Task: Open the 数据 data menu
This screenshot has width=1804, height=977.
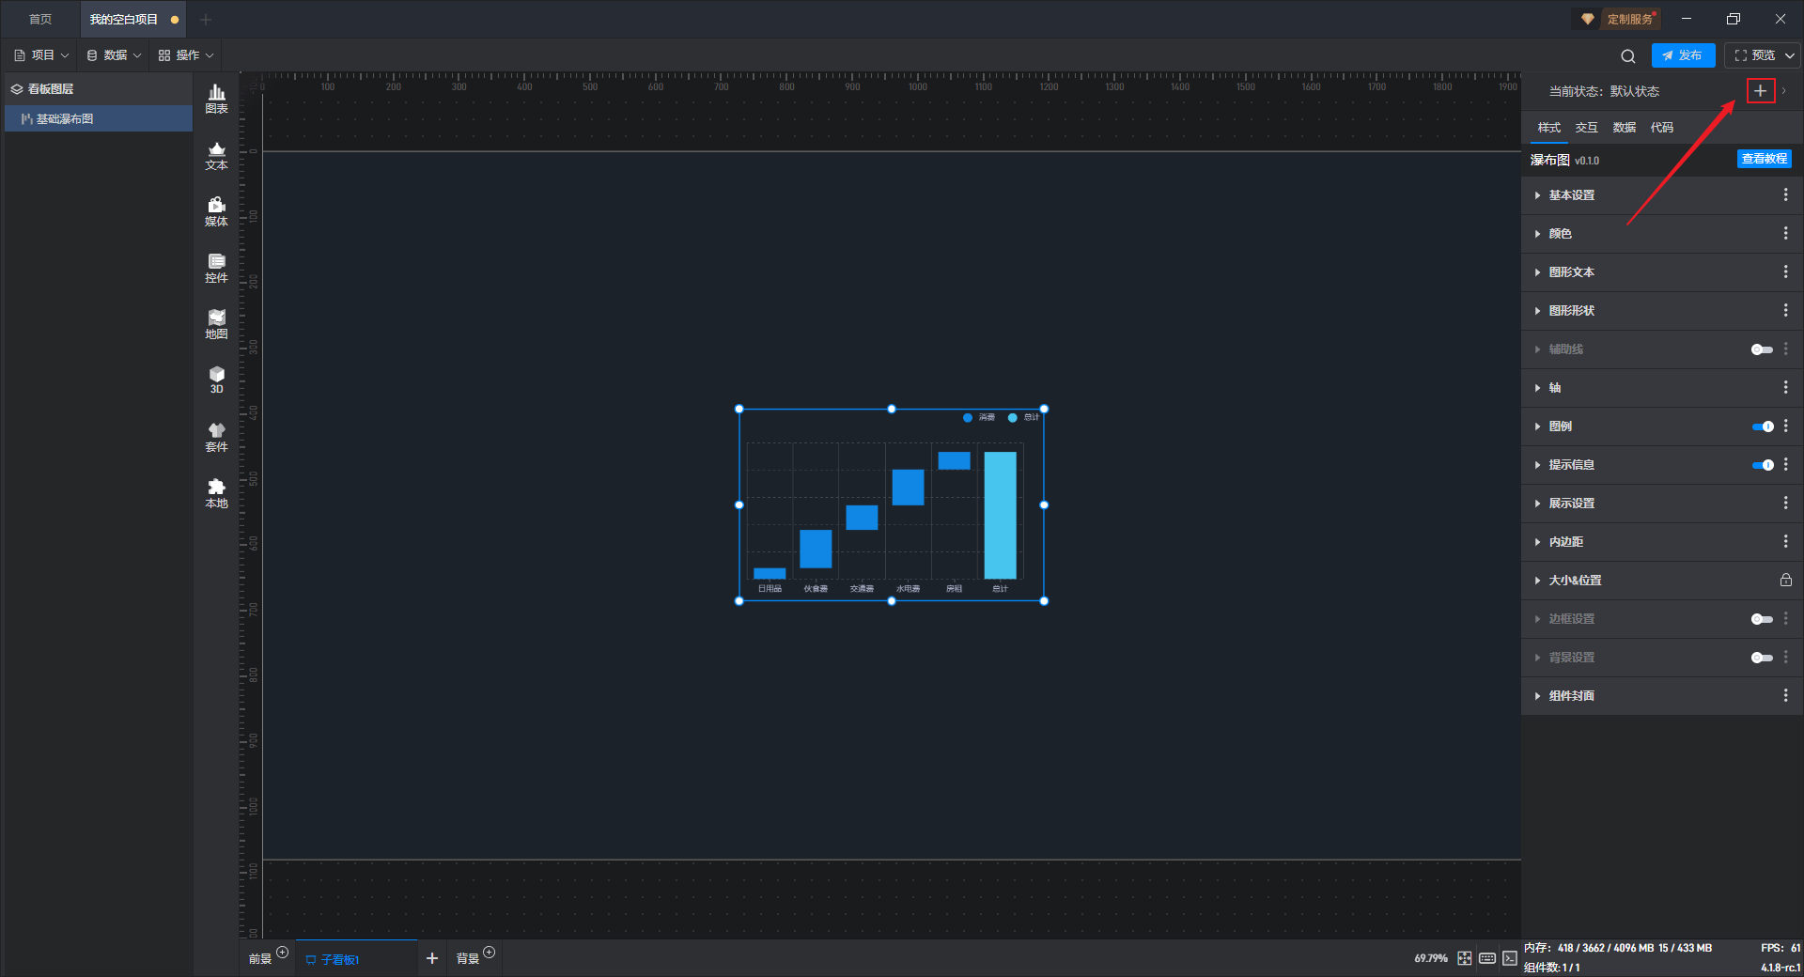Action: click(114, 55)
